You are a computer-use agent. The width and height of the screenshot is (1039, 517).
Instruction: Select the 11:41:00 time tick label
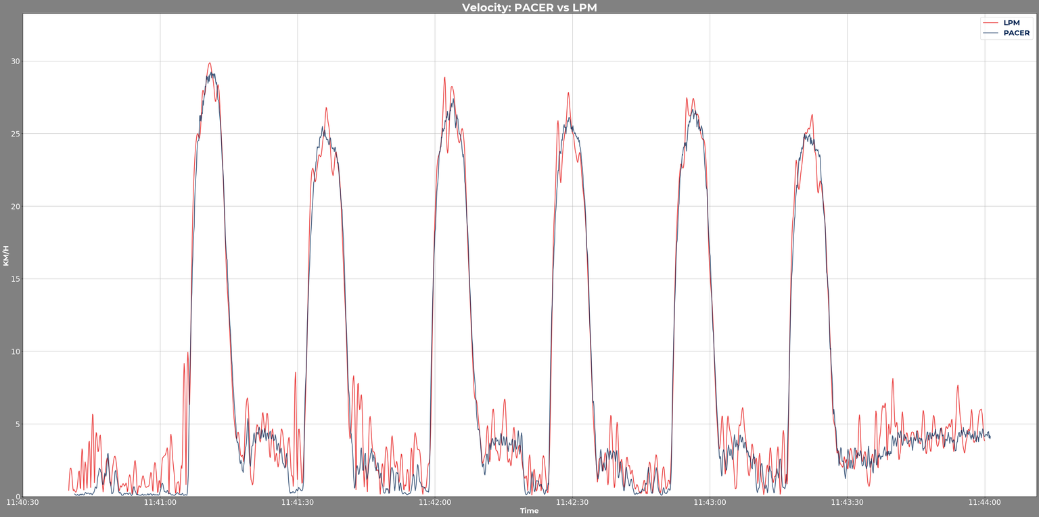pyautogui.click(x=160, y=502)
